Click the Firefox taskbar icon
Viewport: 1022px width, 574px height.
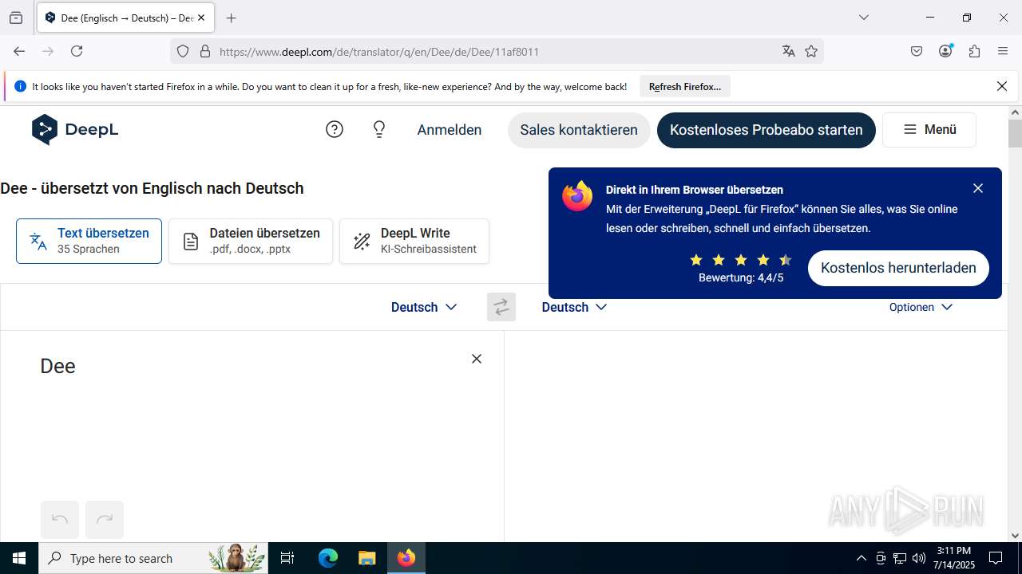(x=406, y=558)
